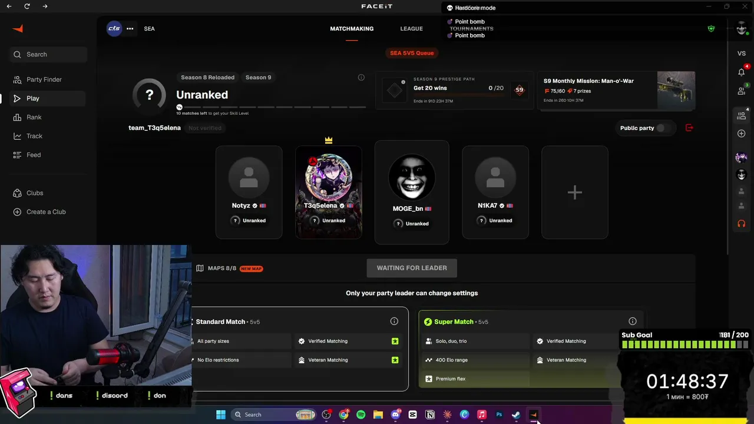Open Discord from the taskbar
The image size is (754, 424).
(395, 415)
